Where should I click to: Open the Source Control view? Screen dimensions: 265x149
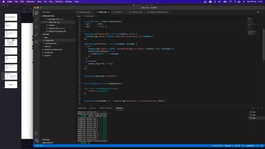coord(36,27)
